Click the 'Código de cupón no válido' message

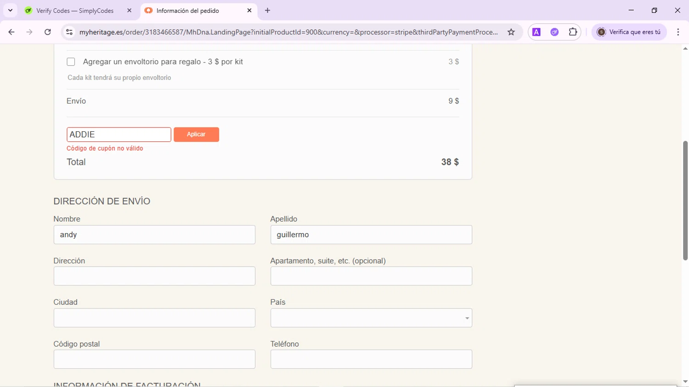[105, 148]
